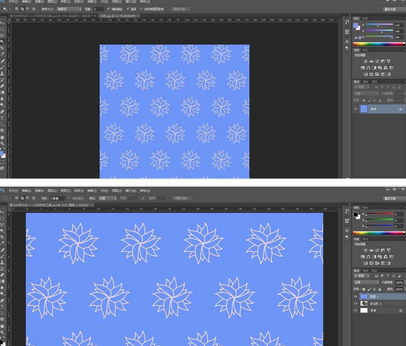Add Photo Filter adjustment in the bottom window
The width and height of the screenshot is (406, 346).
(380, 257)
